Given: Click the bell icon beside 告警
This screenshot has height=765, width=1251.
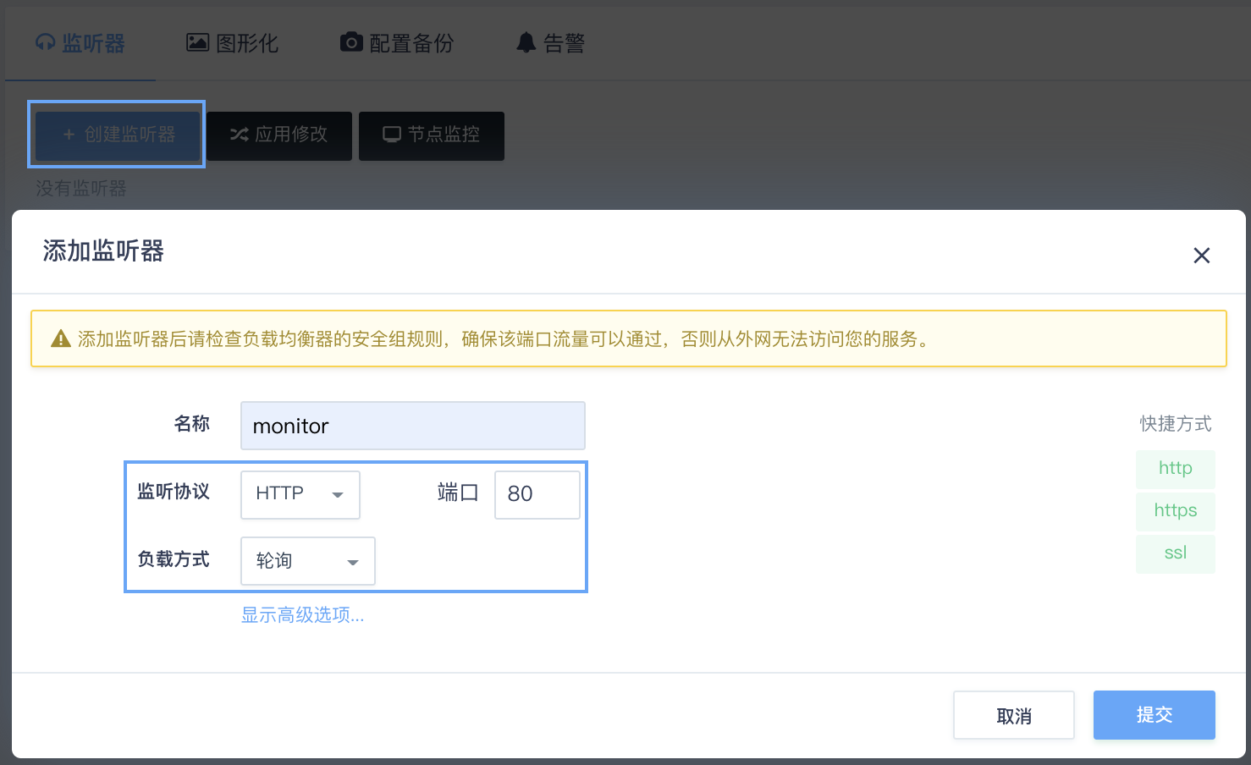Looking at the screenshot, I should coord(526,42).
